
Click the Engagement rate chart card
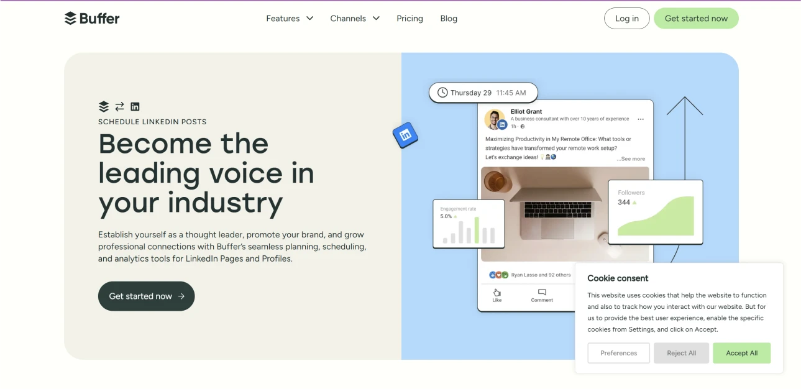tap(469, 224)
